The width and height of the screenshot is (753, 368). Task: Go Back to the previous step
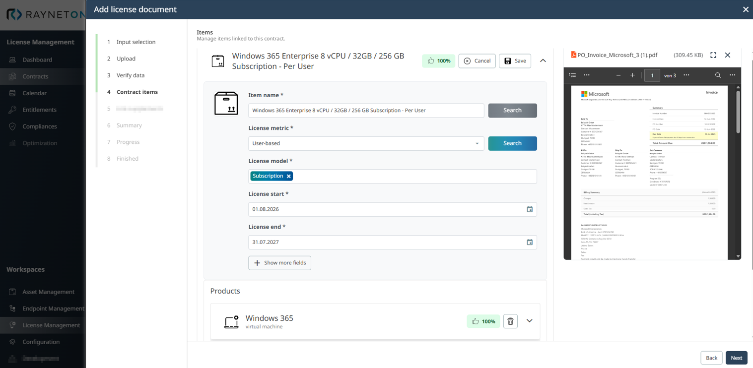[x=711, y=358]
